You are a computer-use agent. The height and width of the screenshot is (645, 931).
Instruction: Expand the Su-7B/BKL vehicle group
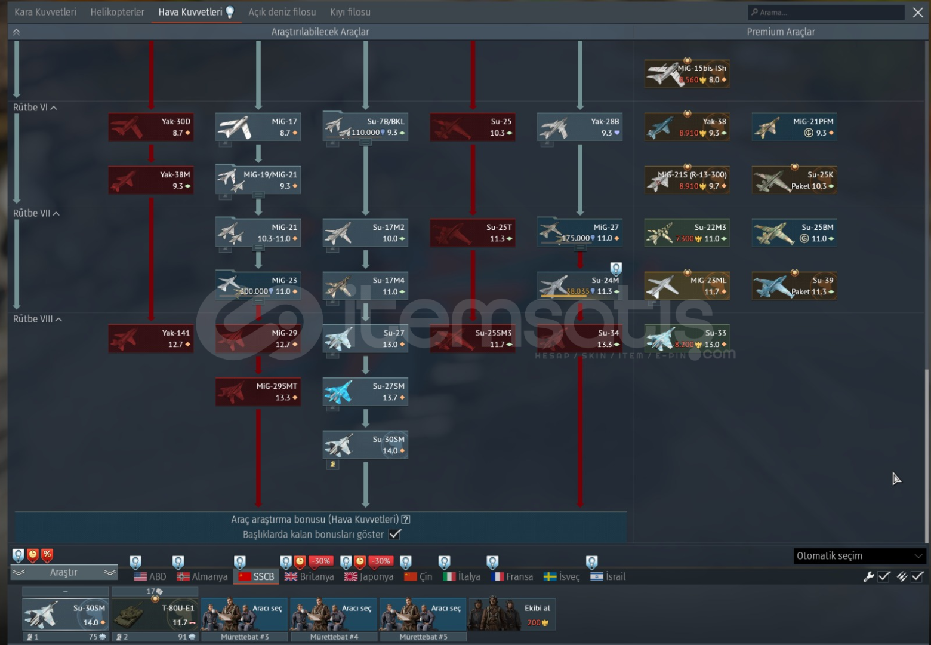365,142
